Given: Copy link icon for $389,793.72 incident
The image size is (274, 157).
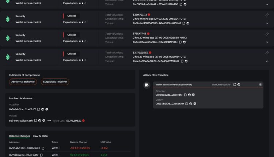Looking at the screenshot, I should click(267, 15).
